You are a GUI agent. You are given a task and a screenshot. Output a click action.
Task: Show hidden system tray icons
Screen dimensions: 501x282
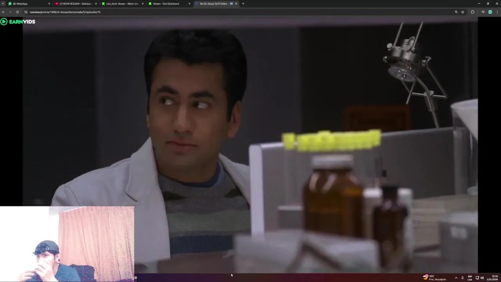pos(456,278)
